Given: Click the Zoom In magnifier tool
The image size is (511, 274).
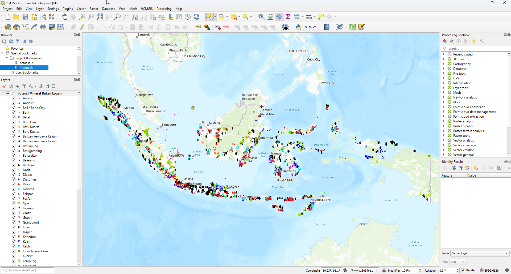Looking at the screenshot, I should tap(82, 17).
